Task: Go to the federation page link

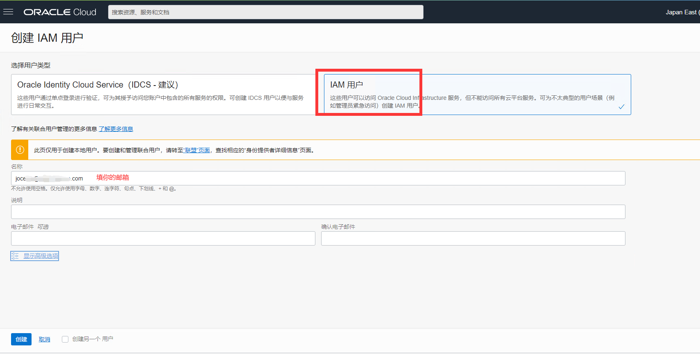Action: [x=197, y=150]
